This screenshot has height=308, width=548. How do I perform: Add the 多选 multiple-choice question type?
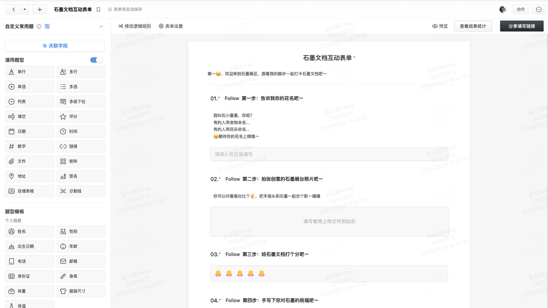[81, 87]
